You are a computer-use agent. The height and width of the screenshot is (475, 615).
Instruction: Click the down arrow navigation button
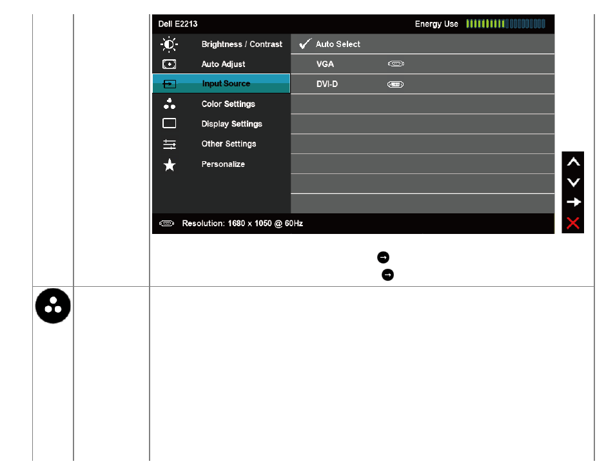point(574,182)
